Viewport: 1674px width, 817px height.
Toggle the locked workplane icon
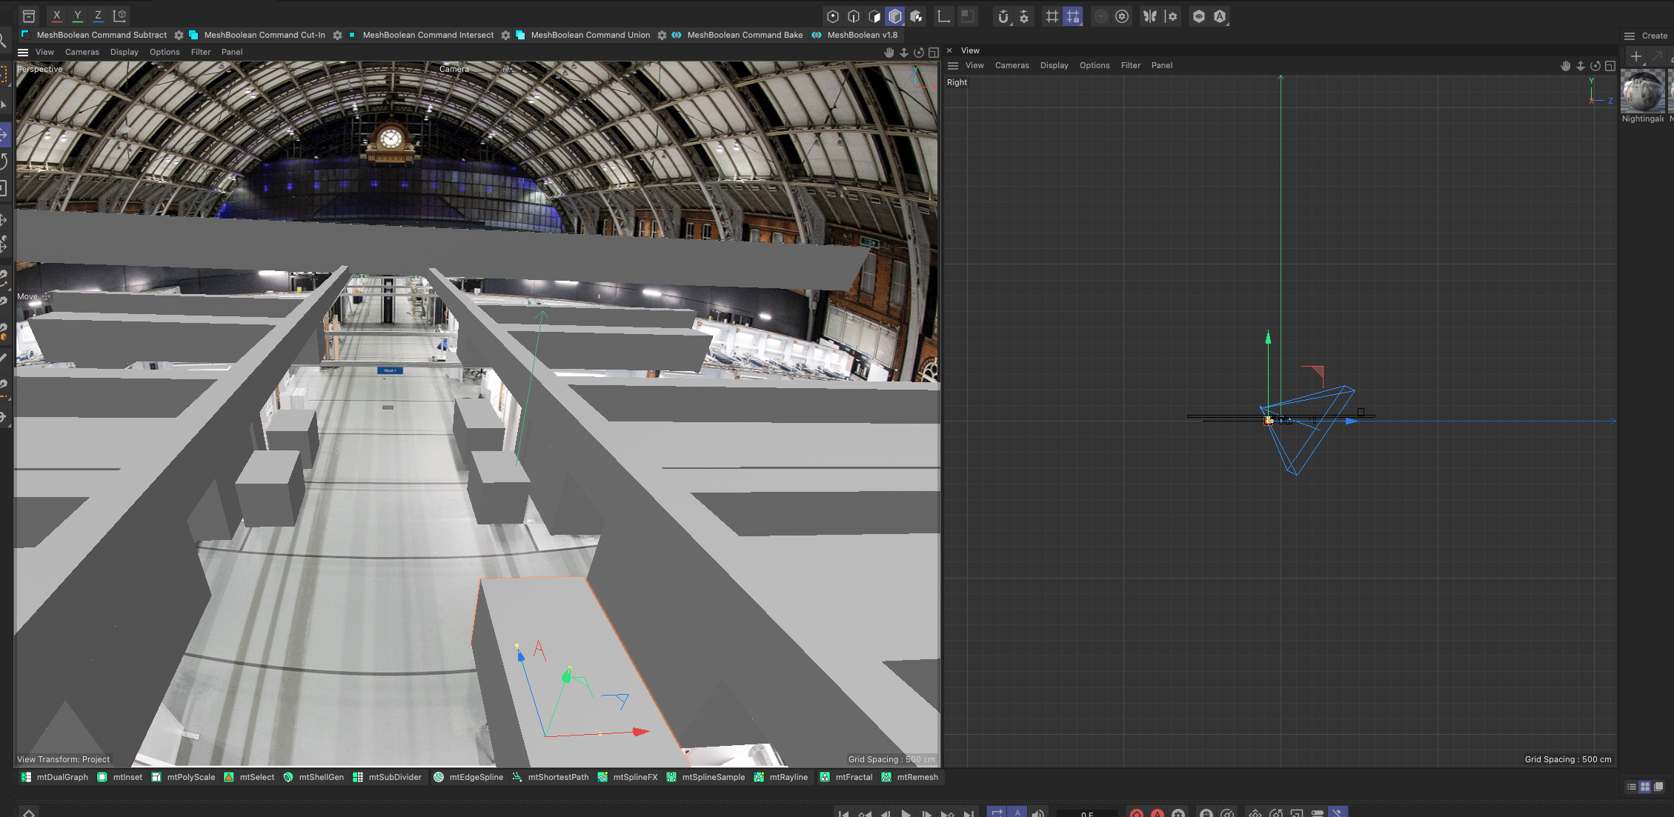(x=1073, y=16)
